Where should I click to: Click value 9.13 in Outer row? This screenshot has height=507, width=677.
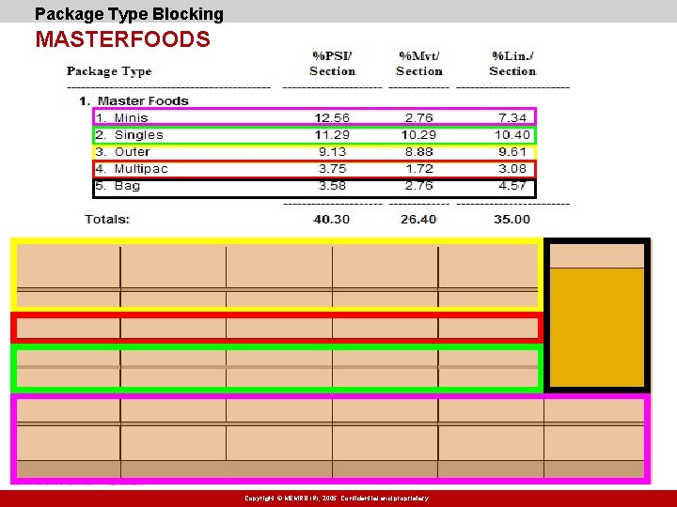(x=333, y=152)
